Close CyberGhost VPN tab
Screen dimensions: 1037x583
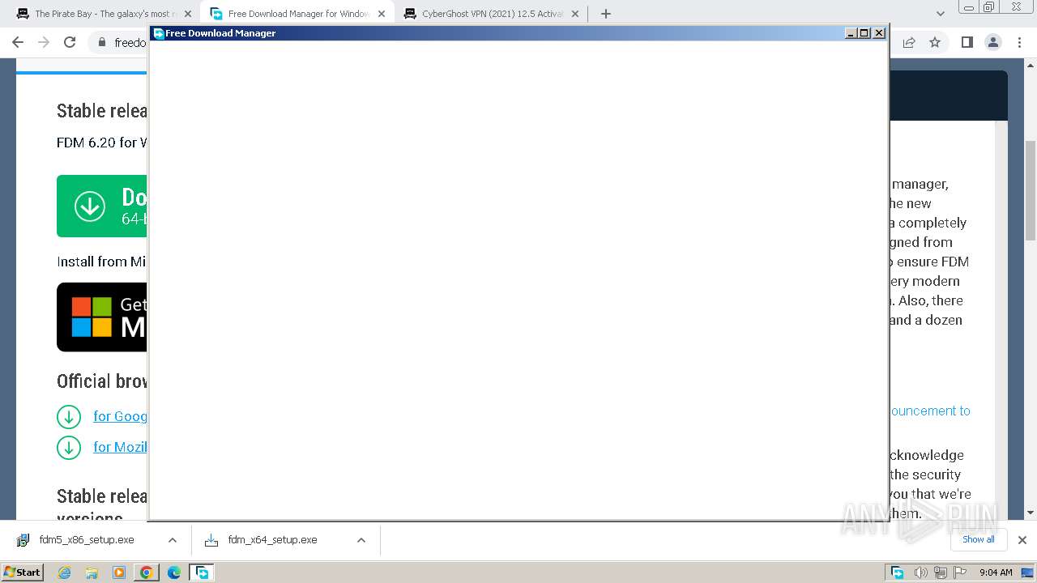(575, 14)
